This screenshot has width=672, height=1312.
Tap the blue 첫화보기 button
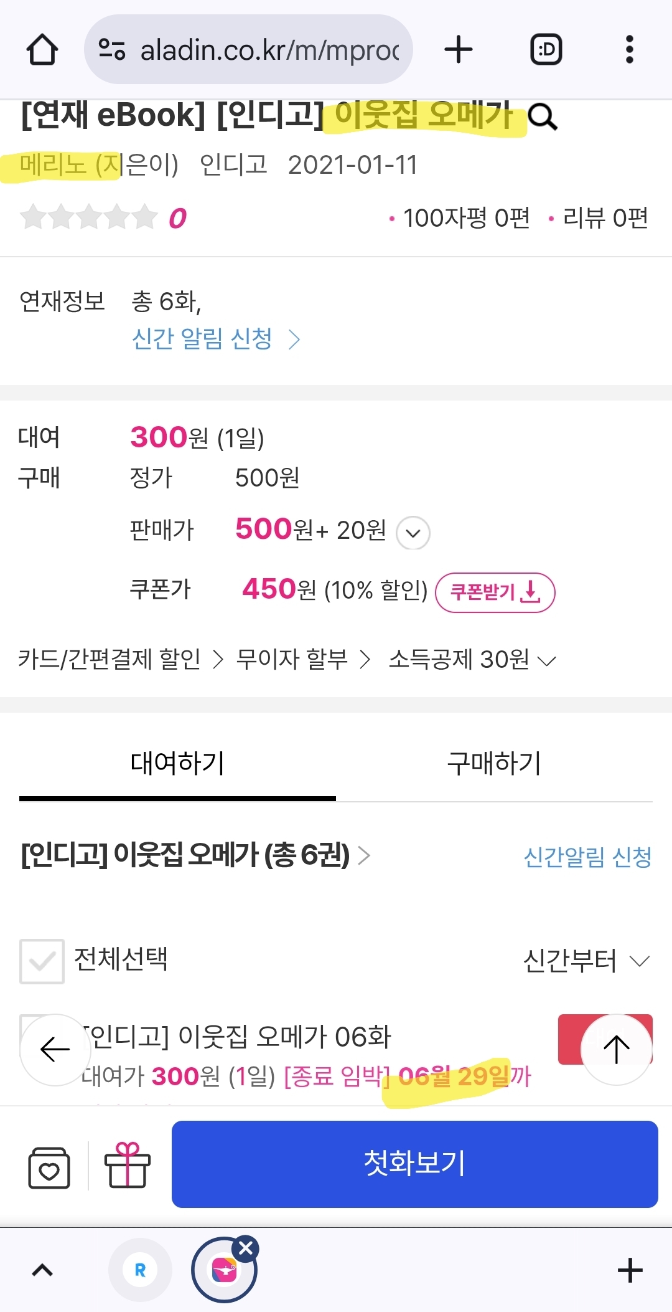(414, 1164)
